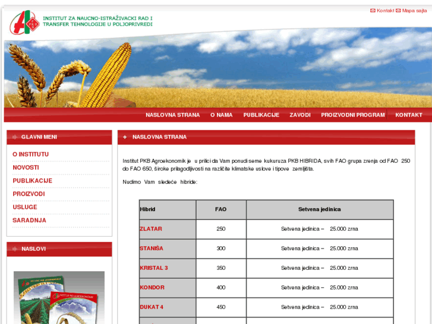Screen dimensions: 432x324
Task: Click Setvena jedinica cell in ZLATAR row
Action: (x=320, y=229)
